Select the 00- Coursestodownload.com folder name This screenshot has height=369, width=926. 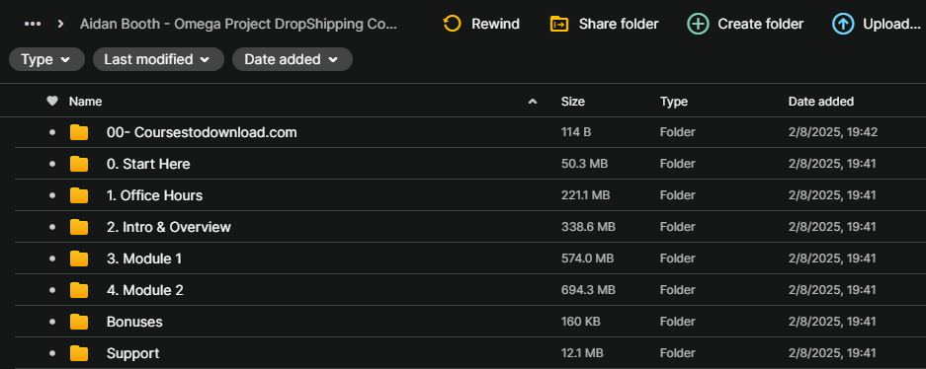(202, 132)
